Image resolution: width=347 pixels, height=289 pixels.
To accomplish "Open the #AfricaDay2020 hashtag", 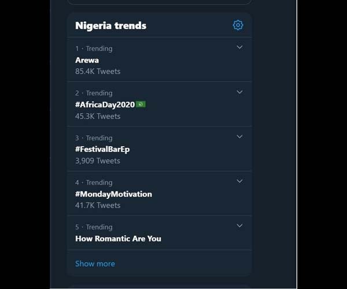I will (105, 105).
